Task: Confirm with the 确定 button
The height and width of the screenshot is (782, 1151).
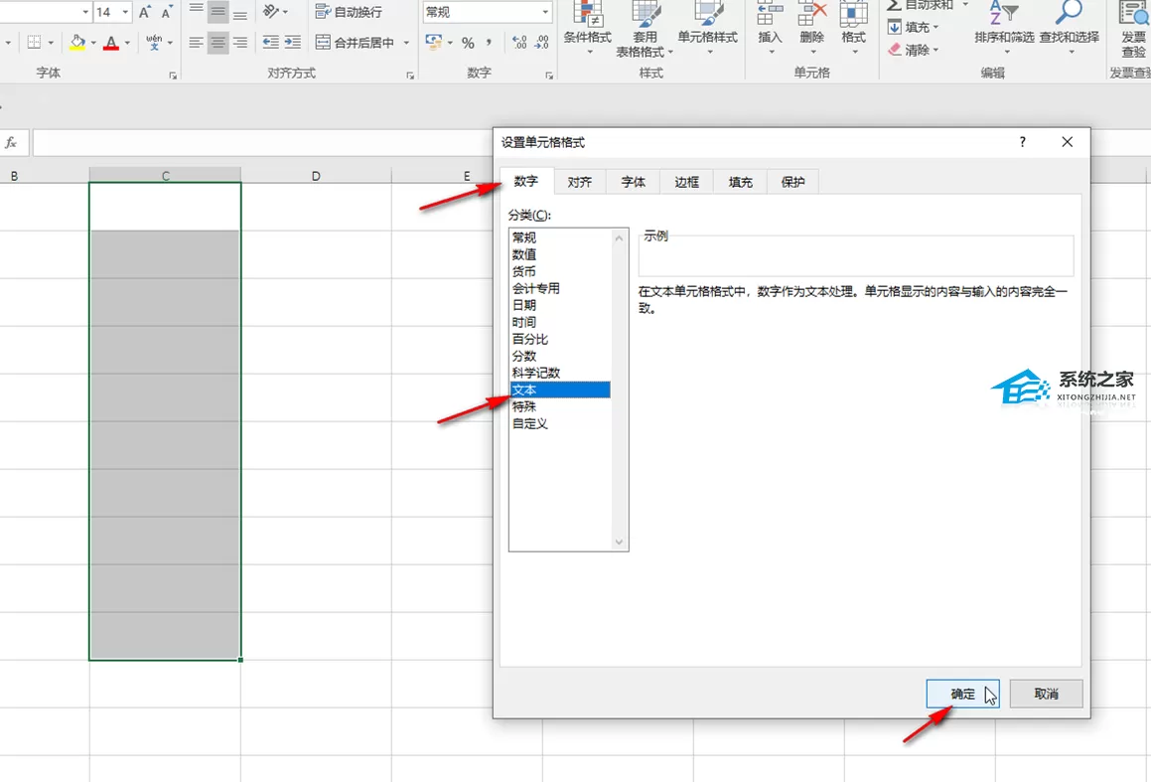Action: 962,694
